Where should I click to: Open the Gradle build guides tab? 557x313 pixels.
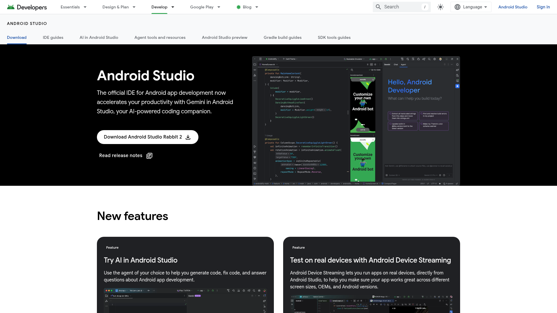click(x=283, y=38)
